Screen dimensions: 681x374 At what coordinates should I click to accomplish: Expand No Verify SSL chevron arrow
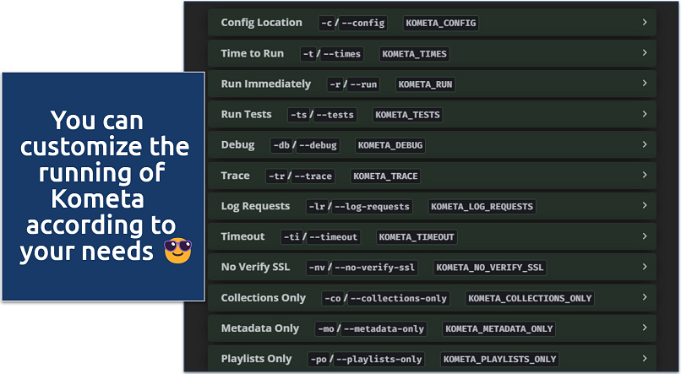click(645, 267)
